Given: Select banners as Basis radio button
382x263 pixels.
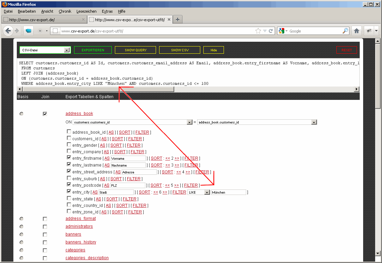Looking at the screenshot, I should click(22, 235).
